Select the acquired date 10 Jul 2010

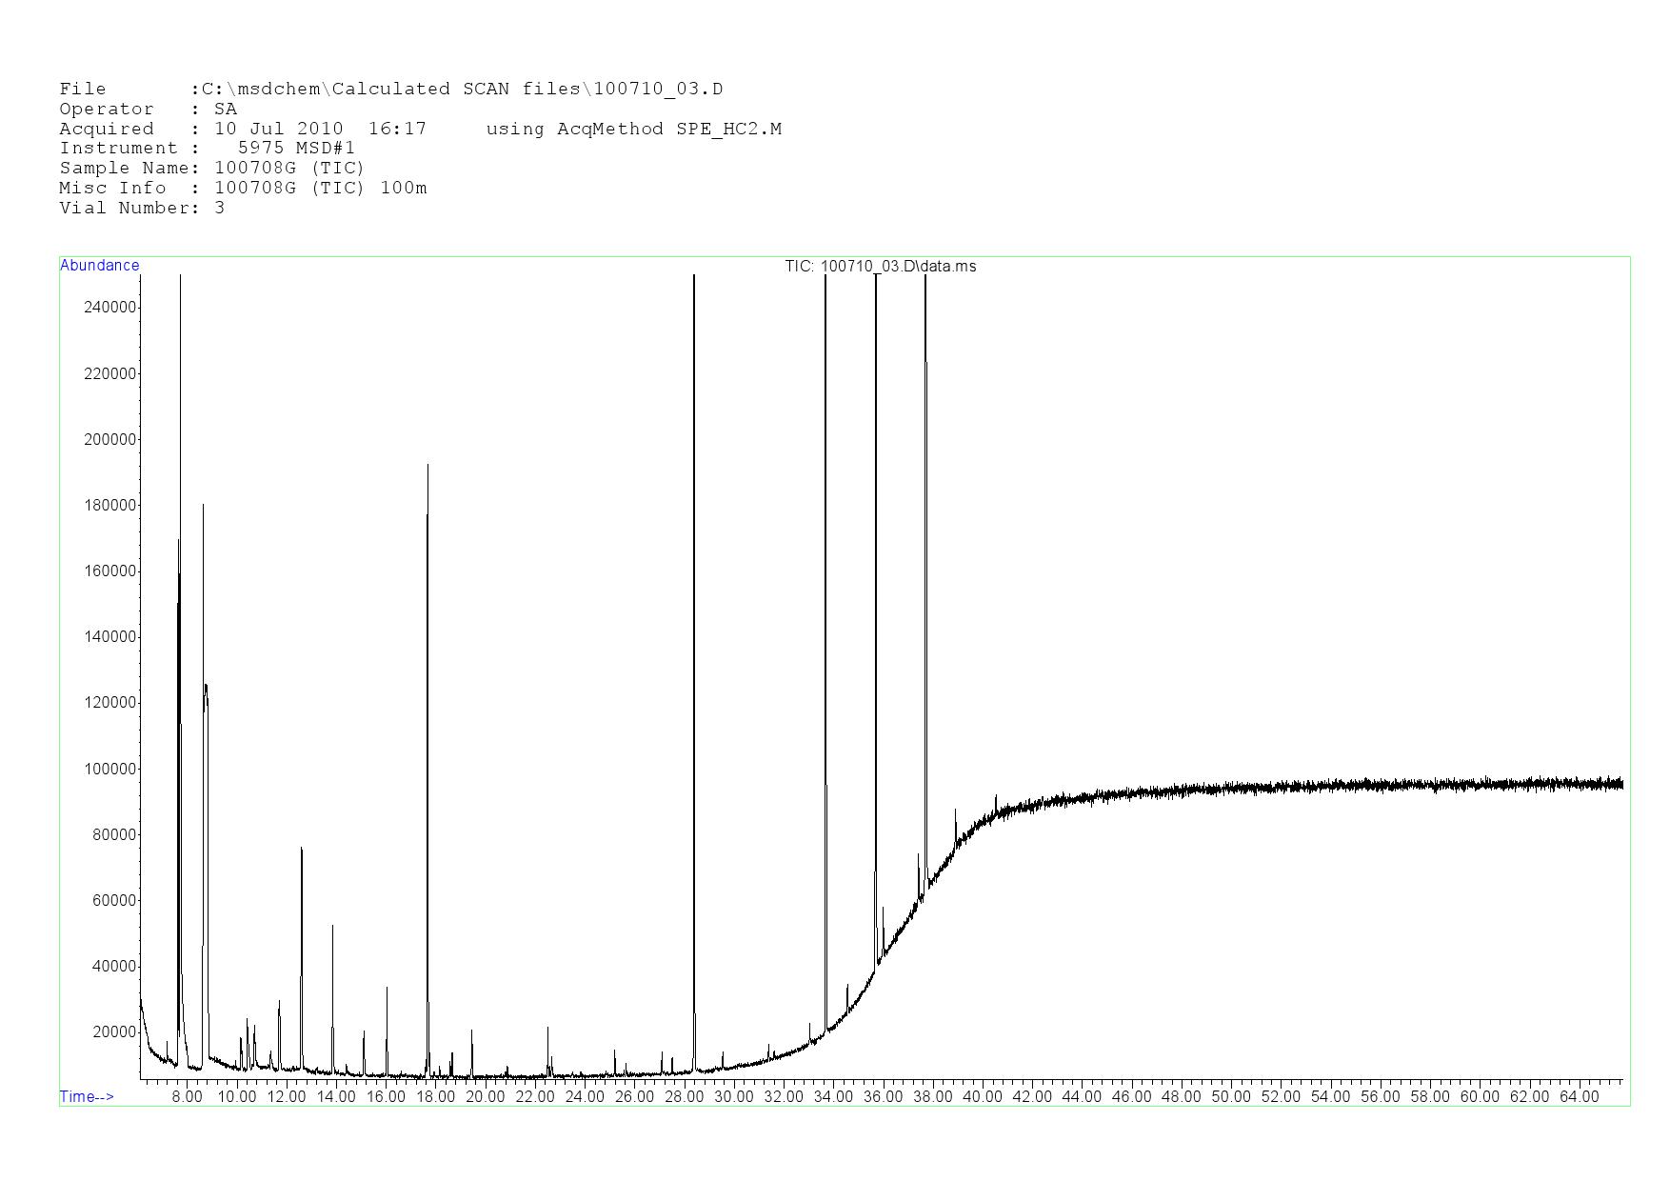(x=278, y=129)
